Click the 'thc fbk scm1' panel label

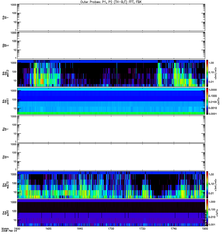(6, 213)
